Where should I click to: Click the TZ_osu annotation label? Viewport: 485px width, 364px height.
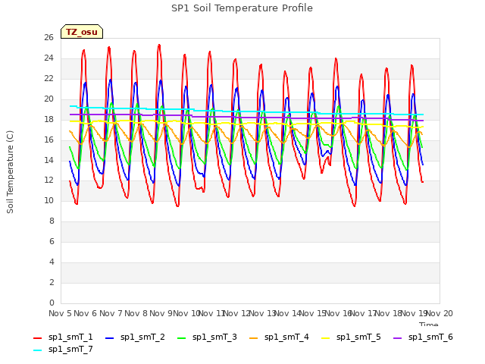[x=82, y=32]
